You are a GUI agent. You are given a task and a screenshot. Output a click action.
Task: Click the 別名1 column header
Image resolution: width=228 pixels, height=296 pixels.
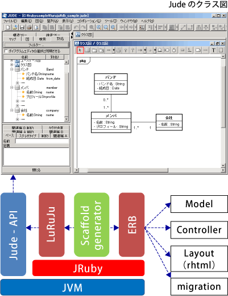click(55, 57)
